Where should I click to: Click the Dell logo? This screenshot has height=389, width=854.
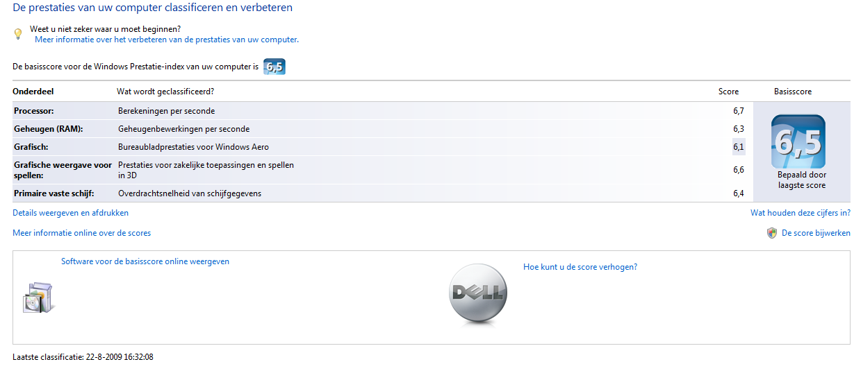[x=478, y=294]
